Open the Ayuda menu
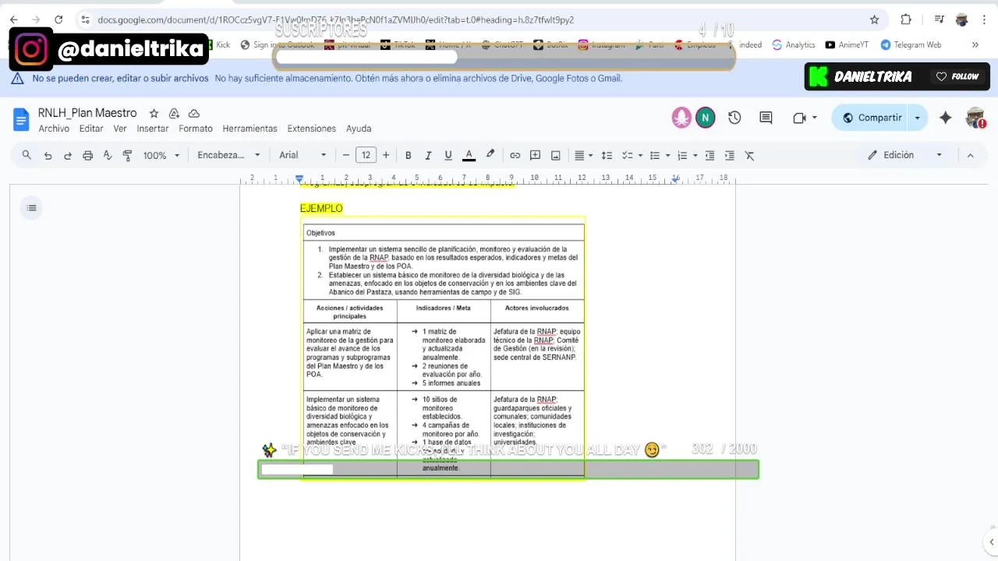The image size is (998, 561). (x=359, y=129)
